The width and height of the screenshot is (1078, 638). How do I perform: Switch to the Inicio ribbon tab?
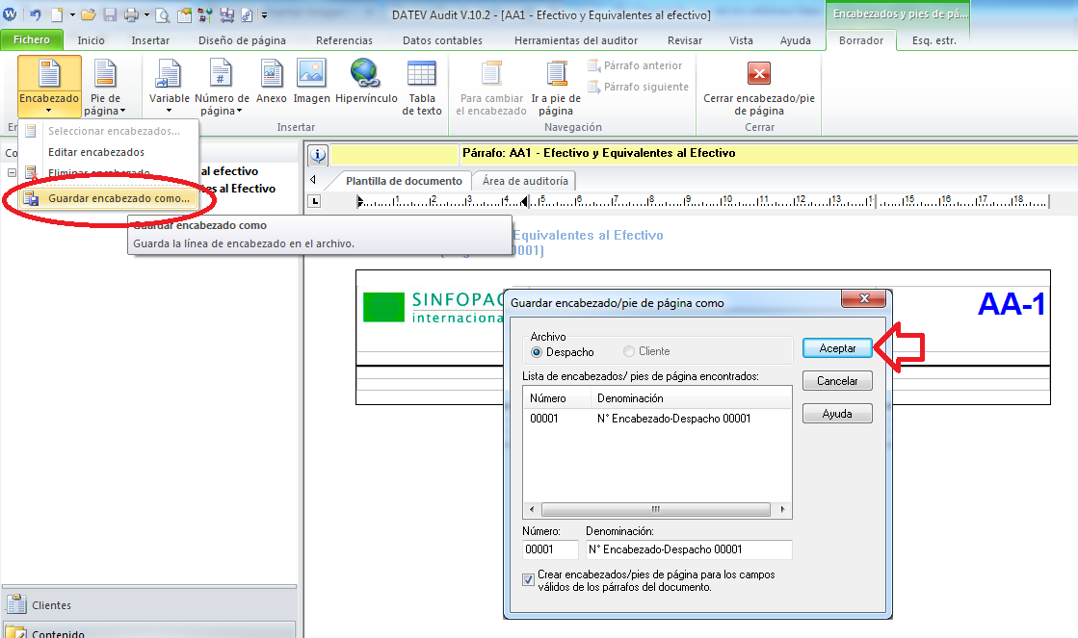coord(91,40)
